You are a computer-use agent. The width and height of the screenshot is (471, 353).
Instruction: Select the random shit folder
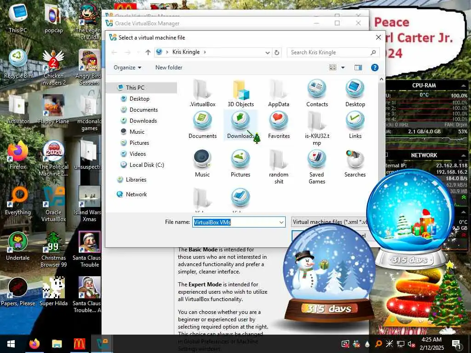click(279, 166)
